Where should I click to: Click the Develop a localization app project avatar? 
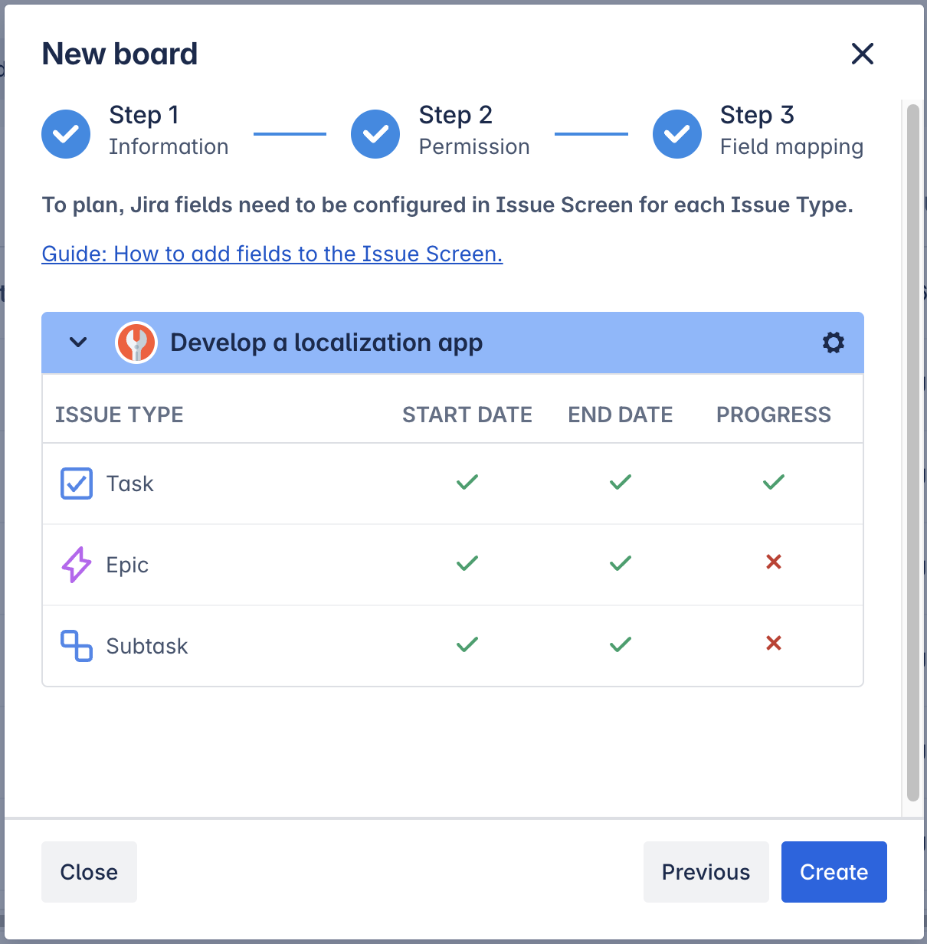[x=136, y=343]
